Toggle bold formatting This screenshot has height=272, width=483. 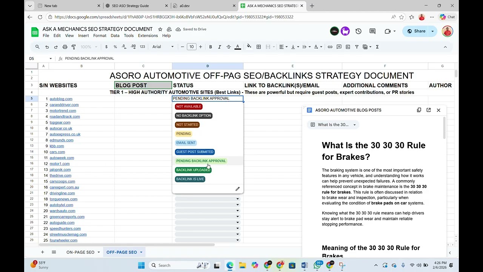tap(211, 47)
